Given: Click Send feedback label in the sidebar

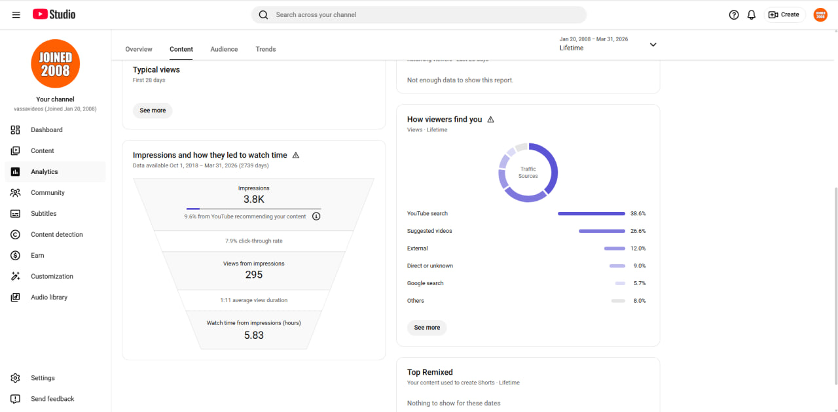Looking at the screenshot, I should [x=52, y=399].
